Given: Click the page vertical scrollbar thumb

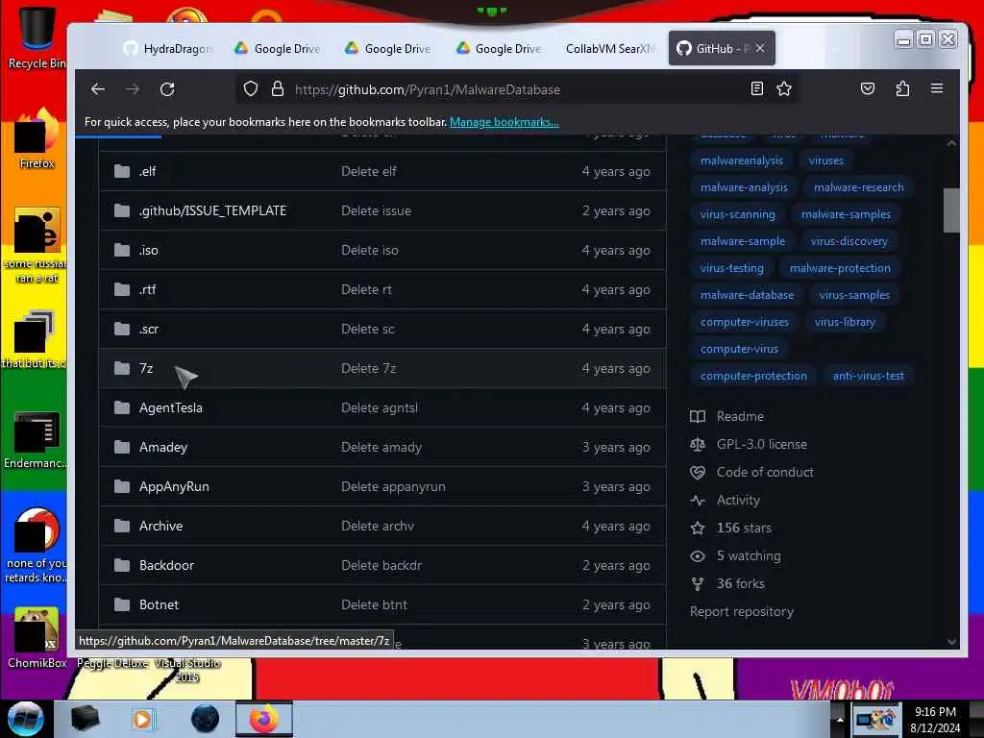Looking at the screenshot, I should [x=950, y=210].
